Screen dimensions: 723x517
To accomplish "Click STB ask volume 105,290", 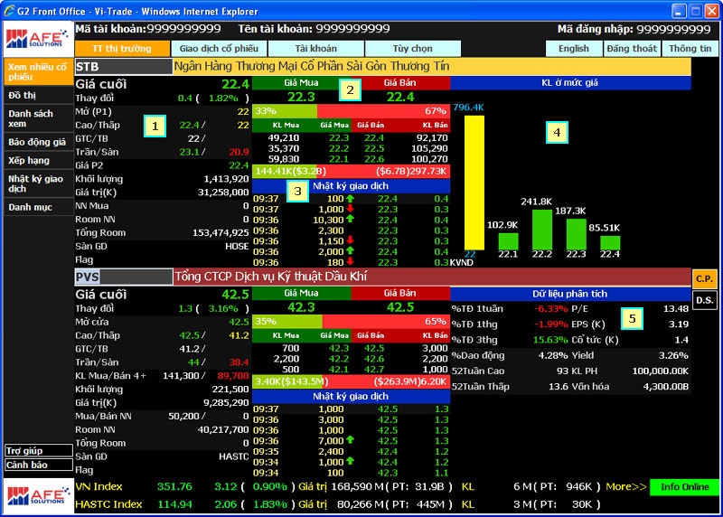I will [x=428, y=148].
